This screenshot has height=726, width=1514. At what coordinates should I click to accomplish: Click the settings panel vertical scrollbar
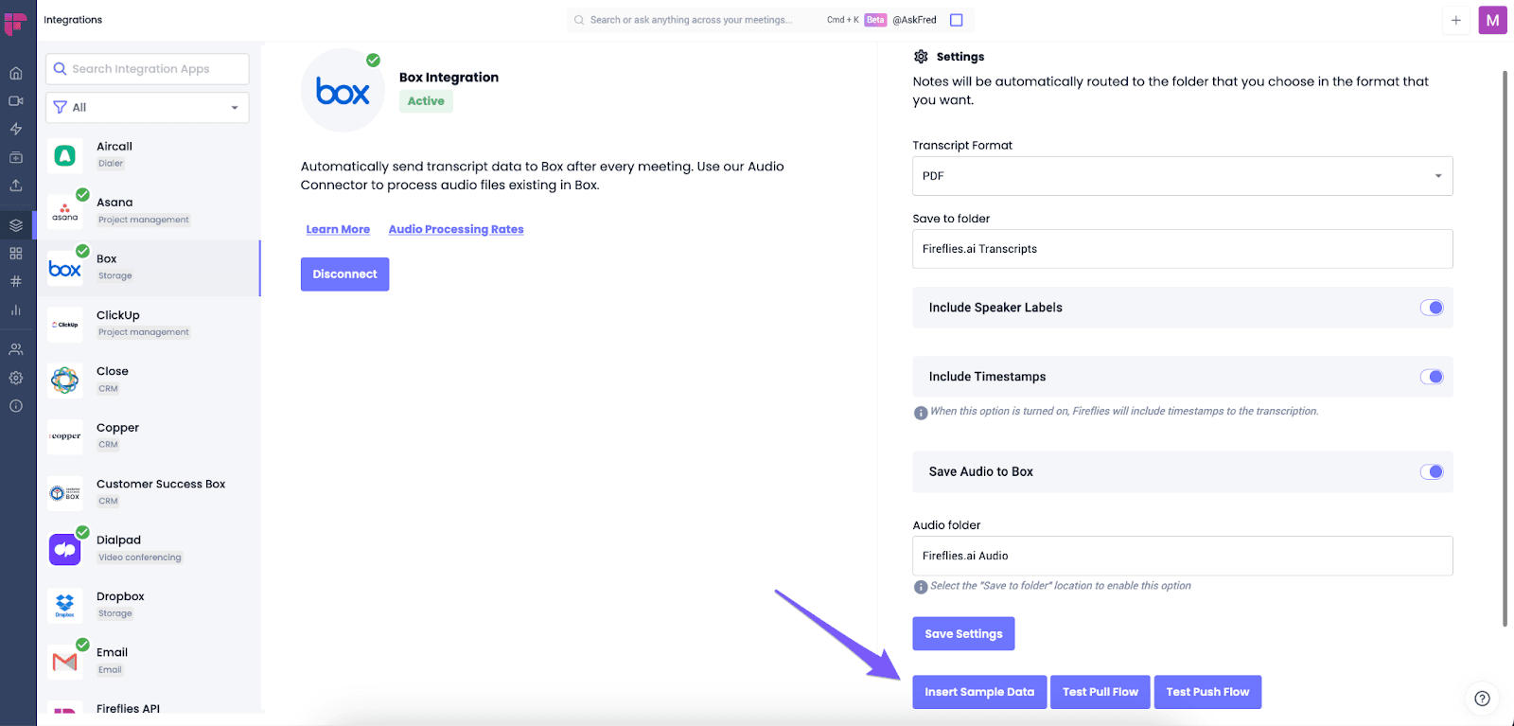click(1505, 348)
